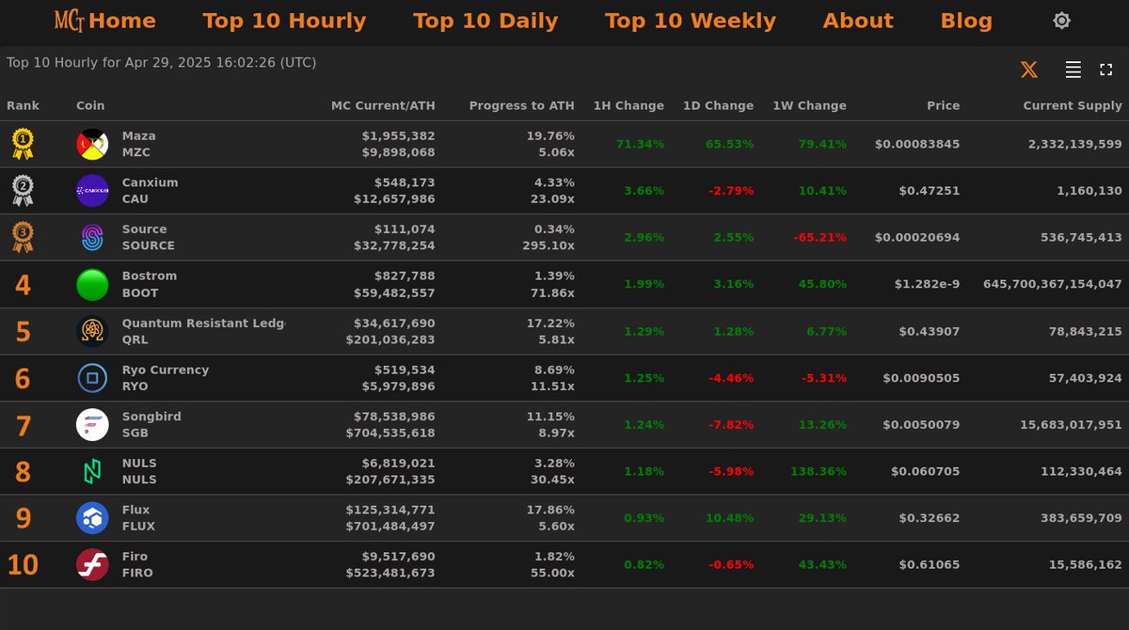Sort by MC Current/ATH column header

coord(383,106)
